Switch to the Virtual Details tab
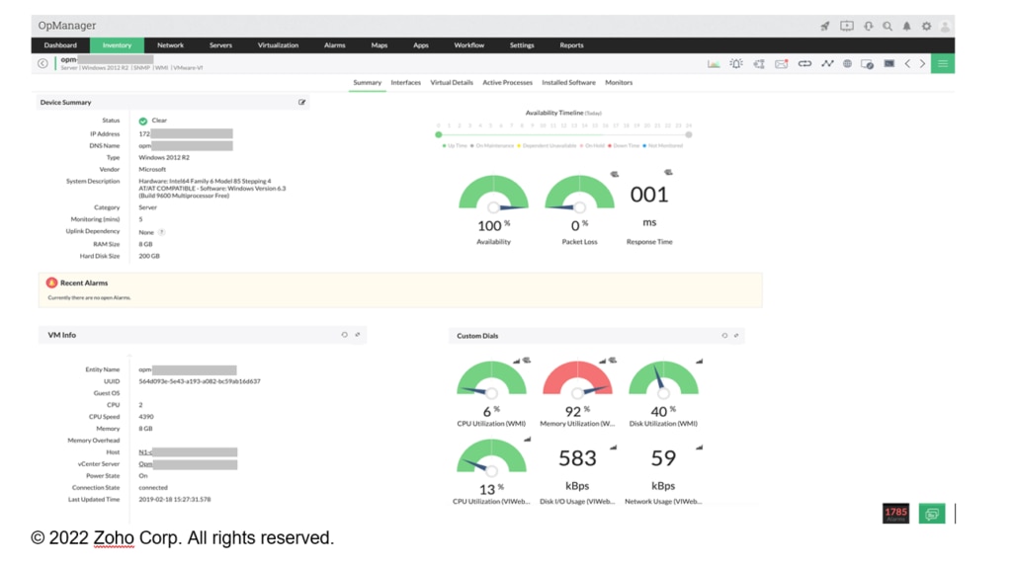The height and width of the screenshot is (569, 1012). click(x=452, y=83)
